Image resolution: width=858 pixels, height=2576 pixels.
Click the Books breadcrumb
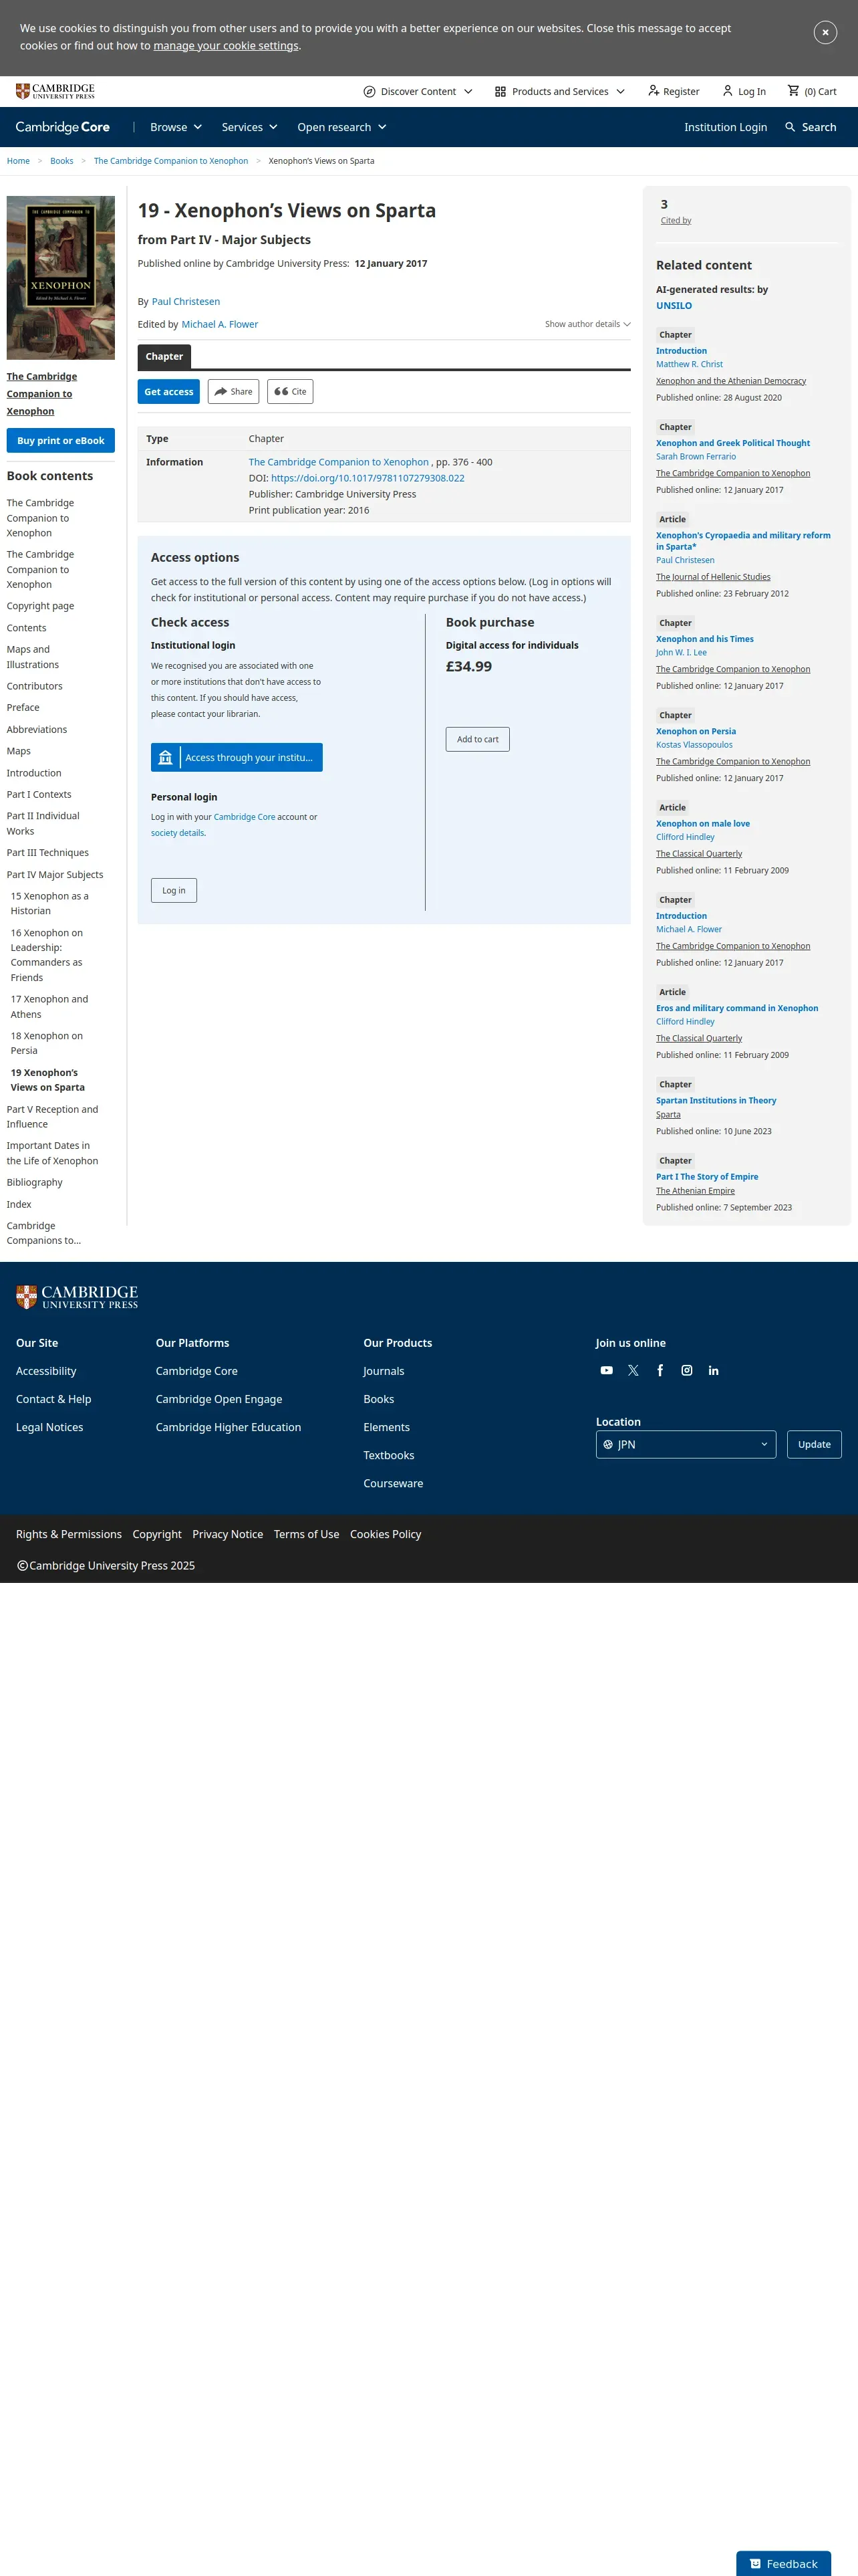pyautogui.click(x=62, y=161)
